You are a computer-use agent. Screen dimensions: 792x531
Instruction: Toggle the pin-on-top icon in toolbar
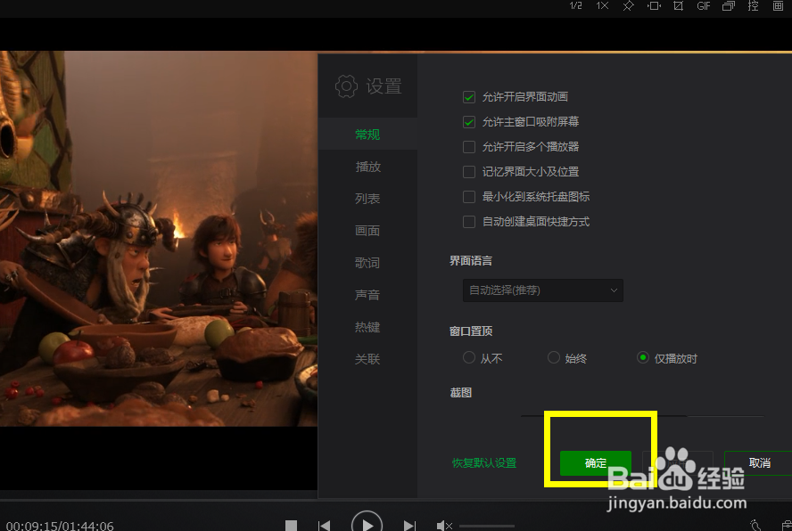(x=628, y=6)
